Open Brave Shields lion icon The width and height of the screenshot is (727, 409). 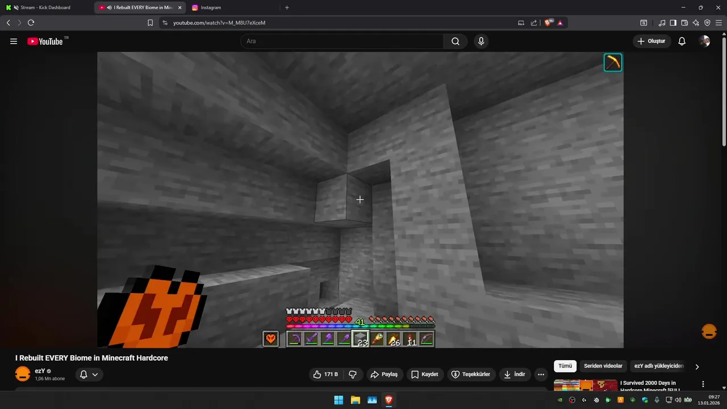548,23
